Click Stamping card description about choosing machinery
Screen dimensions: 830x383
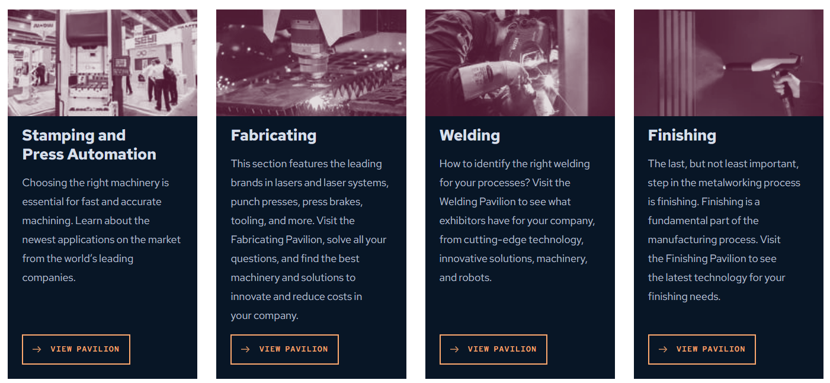click(101, 230)
